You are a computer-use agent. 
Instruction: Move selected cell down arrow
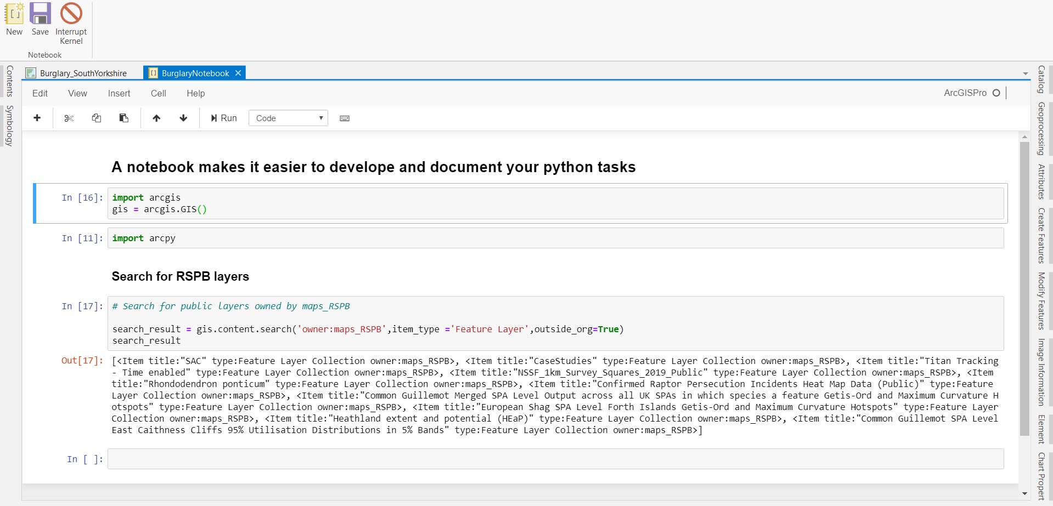(x=183, y=118)
